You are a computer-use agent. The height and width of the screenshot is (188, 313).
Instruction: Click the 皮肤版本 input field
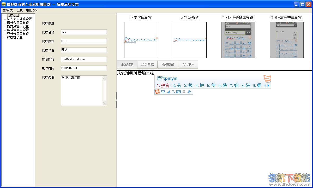tap(84, 41)
